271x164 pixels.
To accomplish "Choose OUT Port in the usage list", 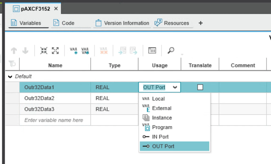I will pyautogui.click(x=174, y=146).
